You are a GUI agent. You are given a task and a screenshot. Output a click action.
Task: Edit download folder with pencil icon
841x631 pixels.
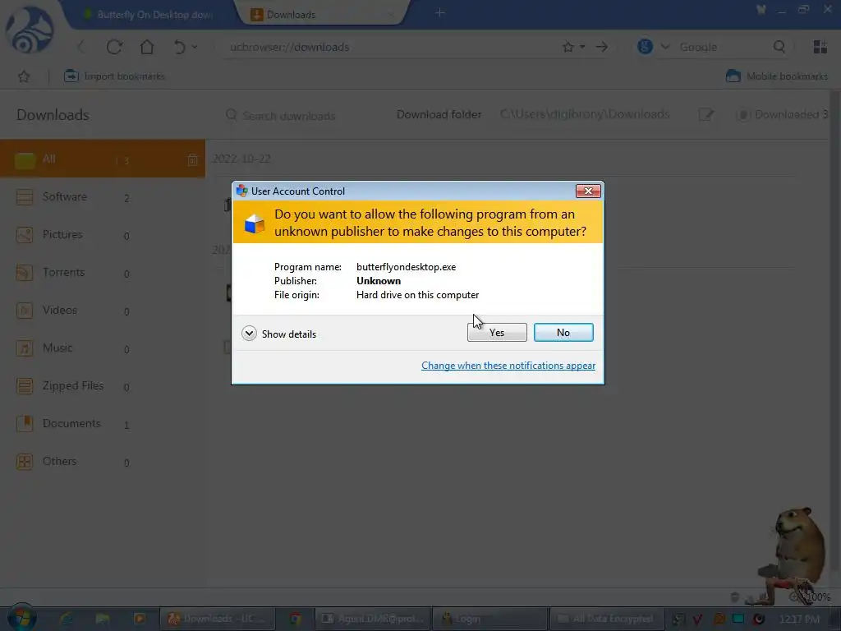click(x=705, y=114)
